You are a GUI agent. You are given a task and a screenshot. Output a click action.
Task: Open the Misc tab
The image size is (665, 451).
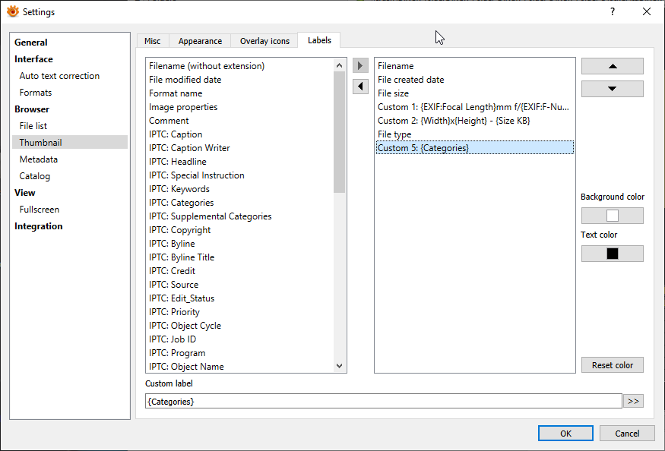(152, 41)
